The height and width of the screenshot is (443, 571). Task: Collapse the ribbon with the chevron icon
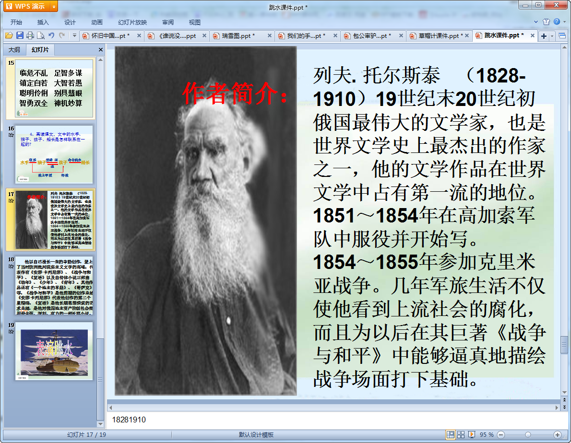(535, 22)
